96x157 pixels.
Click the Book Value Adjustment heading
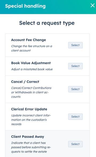31,63
